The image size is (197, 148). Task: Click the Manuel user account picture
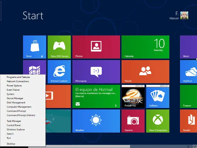tap(184, 15)
